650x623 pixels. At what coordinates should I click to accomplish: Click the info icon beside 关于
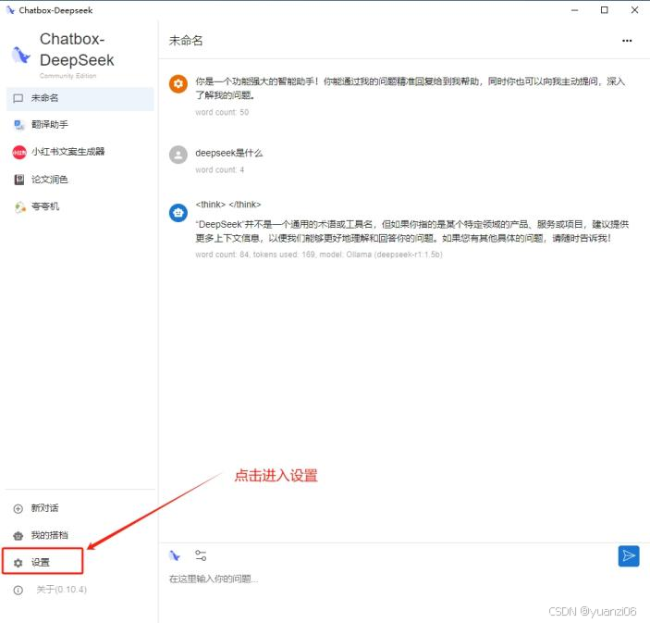[18, 590]
